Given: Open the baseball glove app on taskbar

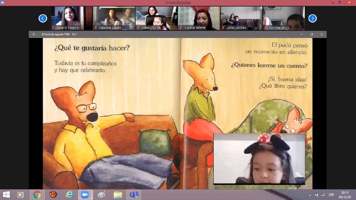Looking at the screenshot, I should (x=53, y=195).
